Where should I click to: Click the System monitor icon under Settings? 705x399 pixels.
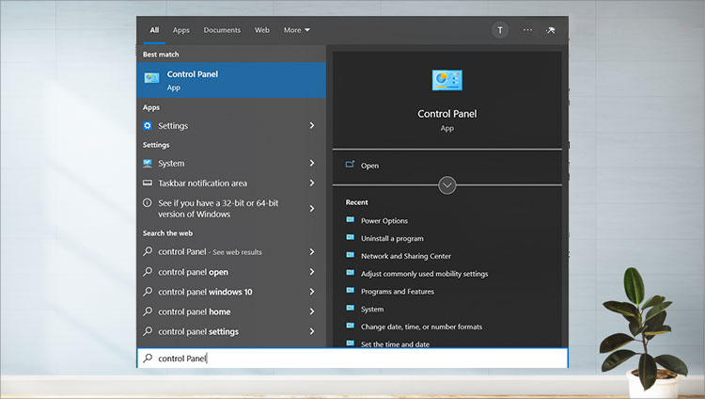(x=148, y=163)
